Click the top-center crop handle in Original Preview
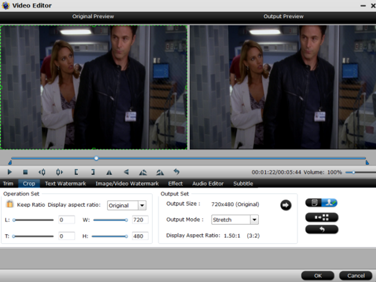This screenshot has height=282, width=376. point(94,26)
